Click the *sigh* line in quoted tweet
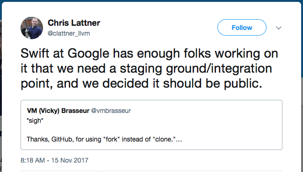 [35, 120]
